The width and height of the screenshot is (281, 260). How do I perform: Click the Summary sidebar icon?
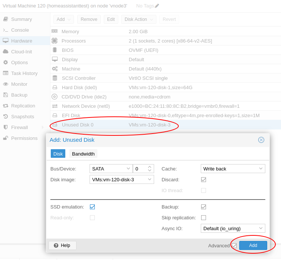pos(6,19)
